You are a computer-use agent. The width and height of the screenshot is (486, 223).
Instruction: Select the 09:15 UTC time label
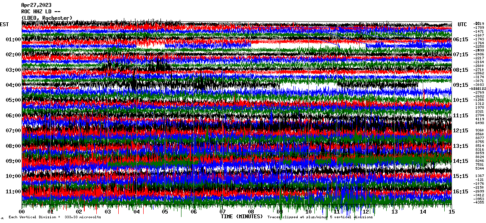click(x=461, y=85)
